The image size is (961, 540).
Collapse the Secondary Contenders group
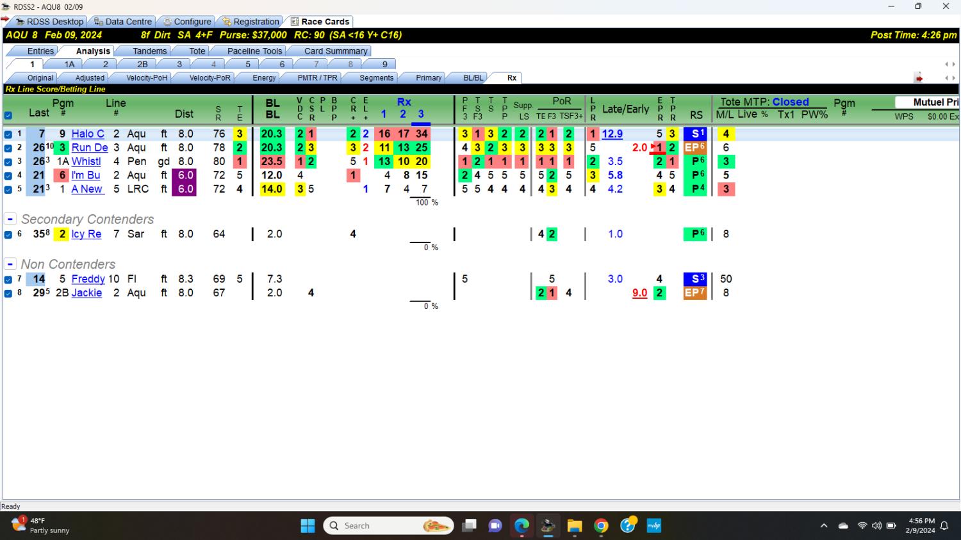(10, 219)
